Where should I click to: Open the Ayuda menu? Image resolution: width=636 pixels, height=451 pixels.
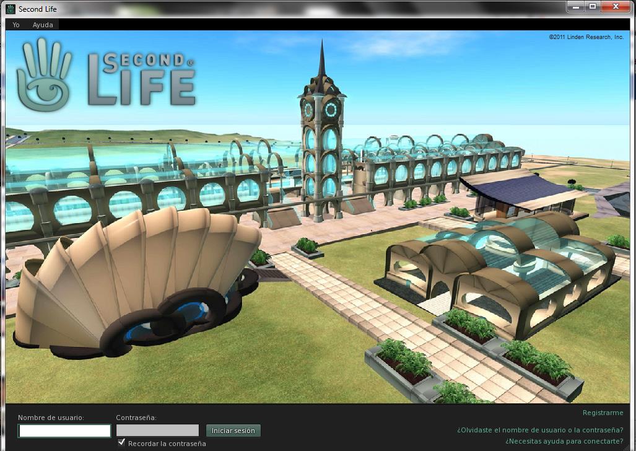click(x=43, y=25)
